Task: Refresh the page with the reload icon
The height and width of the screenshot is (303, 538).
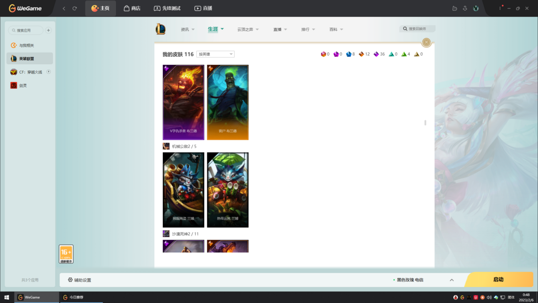Action: [x=74, y=8]
